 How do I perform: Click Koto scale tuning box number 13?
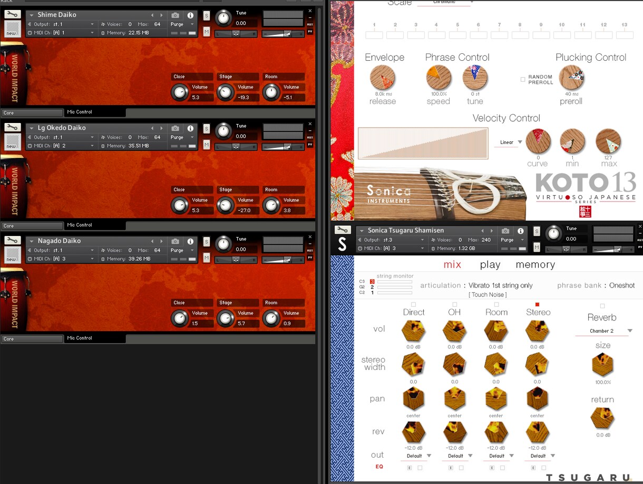pyautogui.click(x=625, y=35)
